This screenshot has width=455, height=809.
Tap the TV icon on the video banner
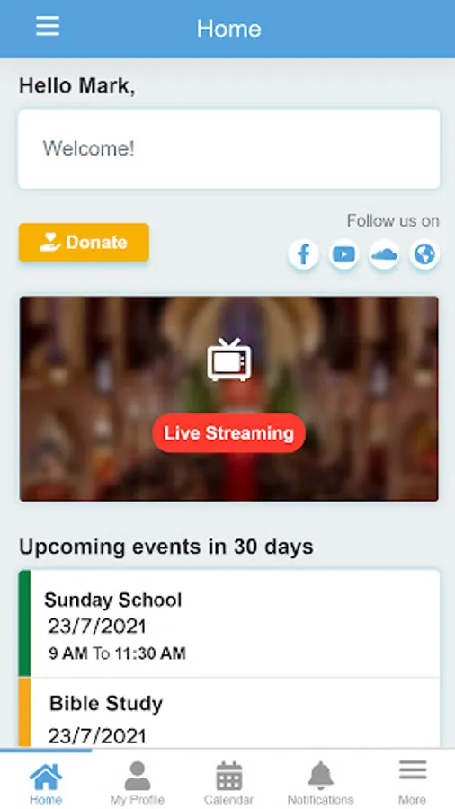tap(229, 360)
